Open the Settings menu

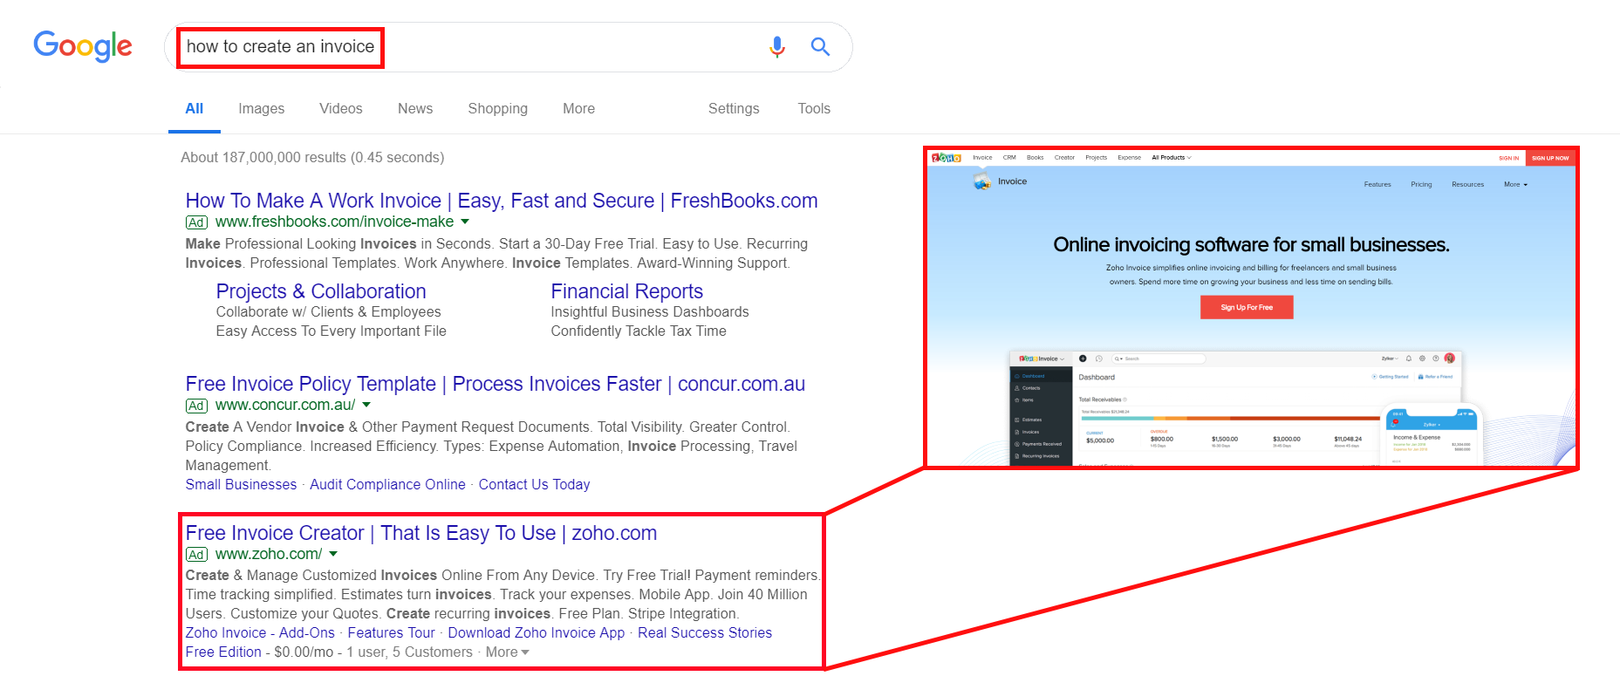[734, 109]
